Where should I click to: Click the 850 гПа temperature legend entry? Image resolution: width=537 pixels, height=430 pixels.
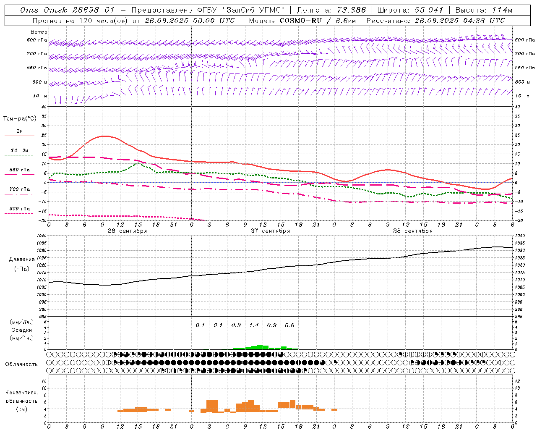[20, 170]
